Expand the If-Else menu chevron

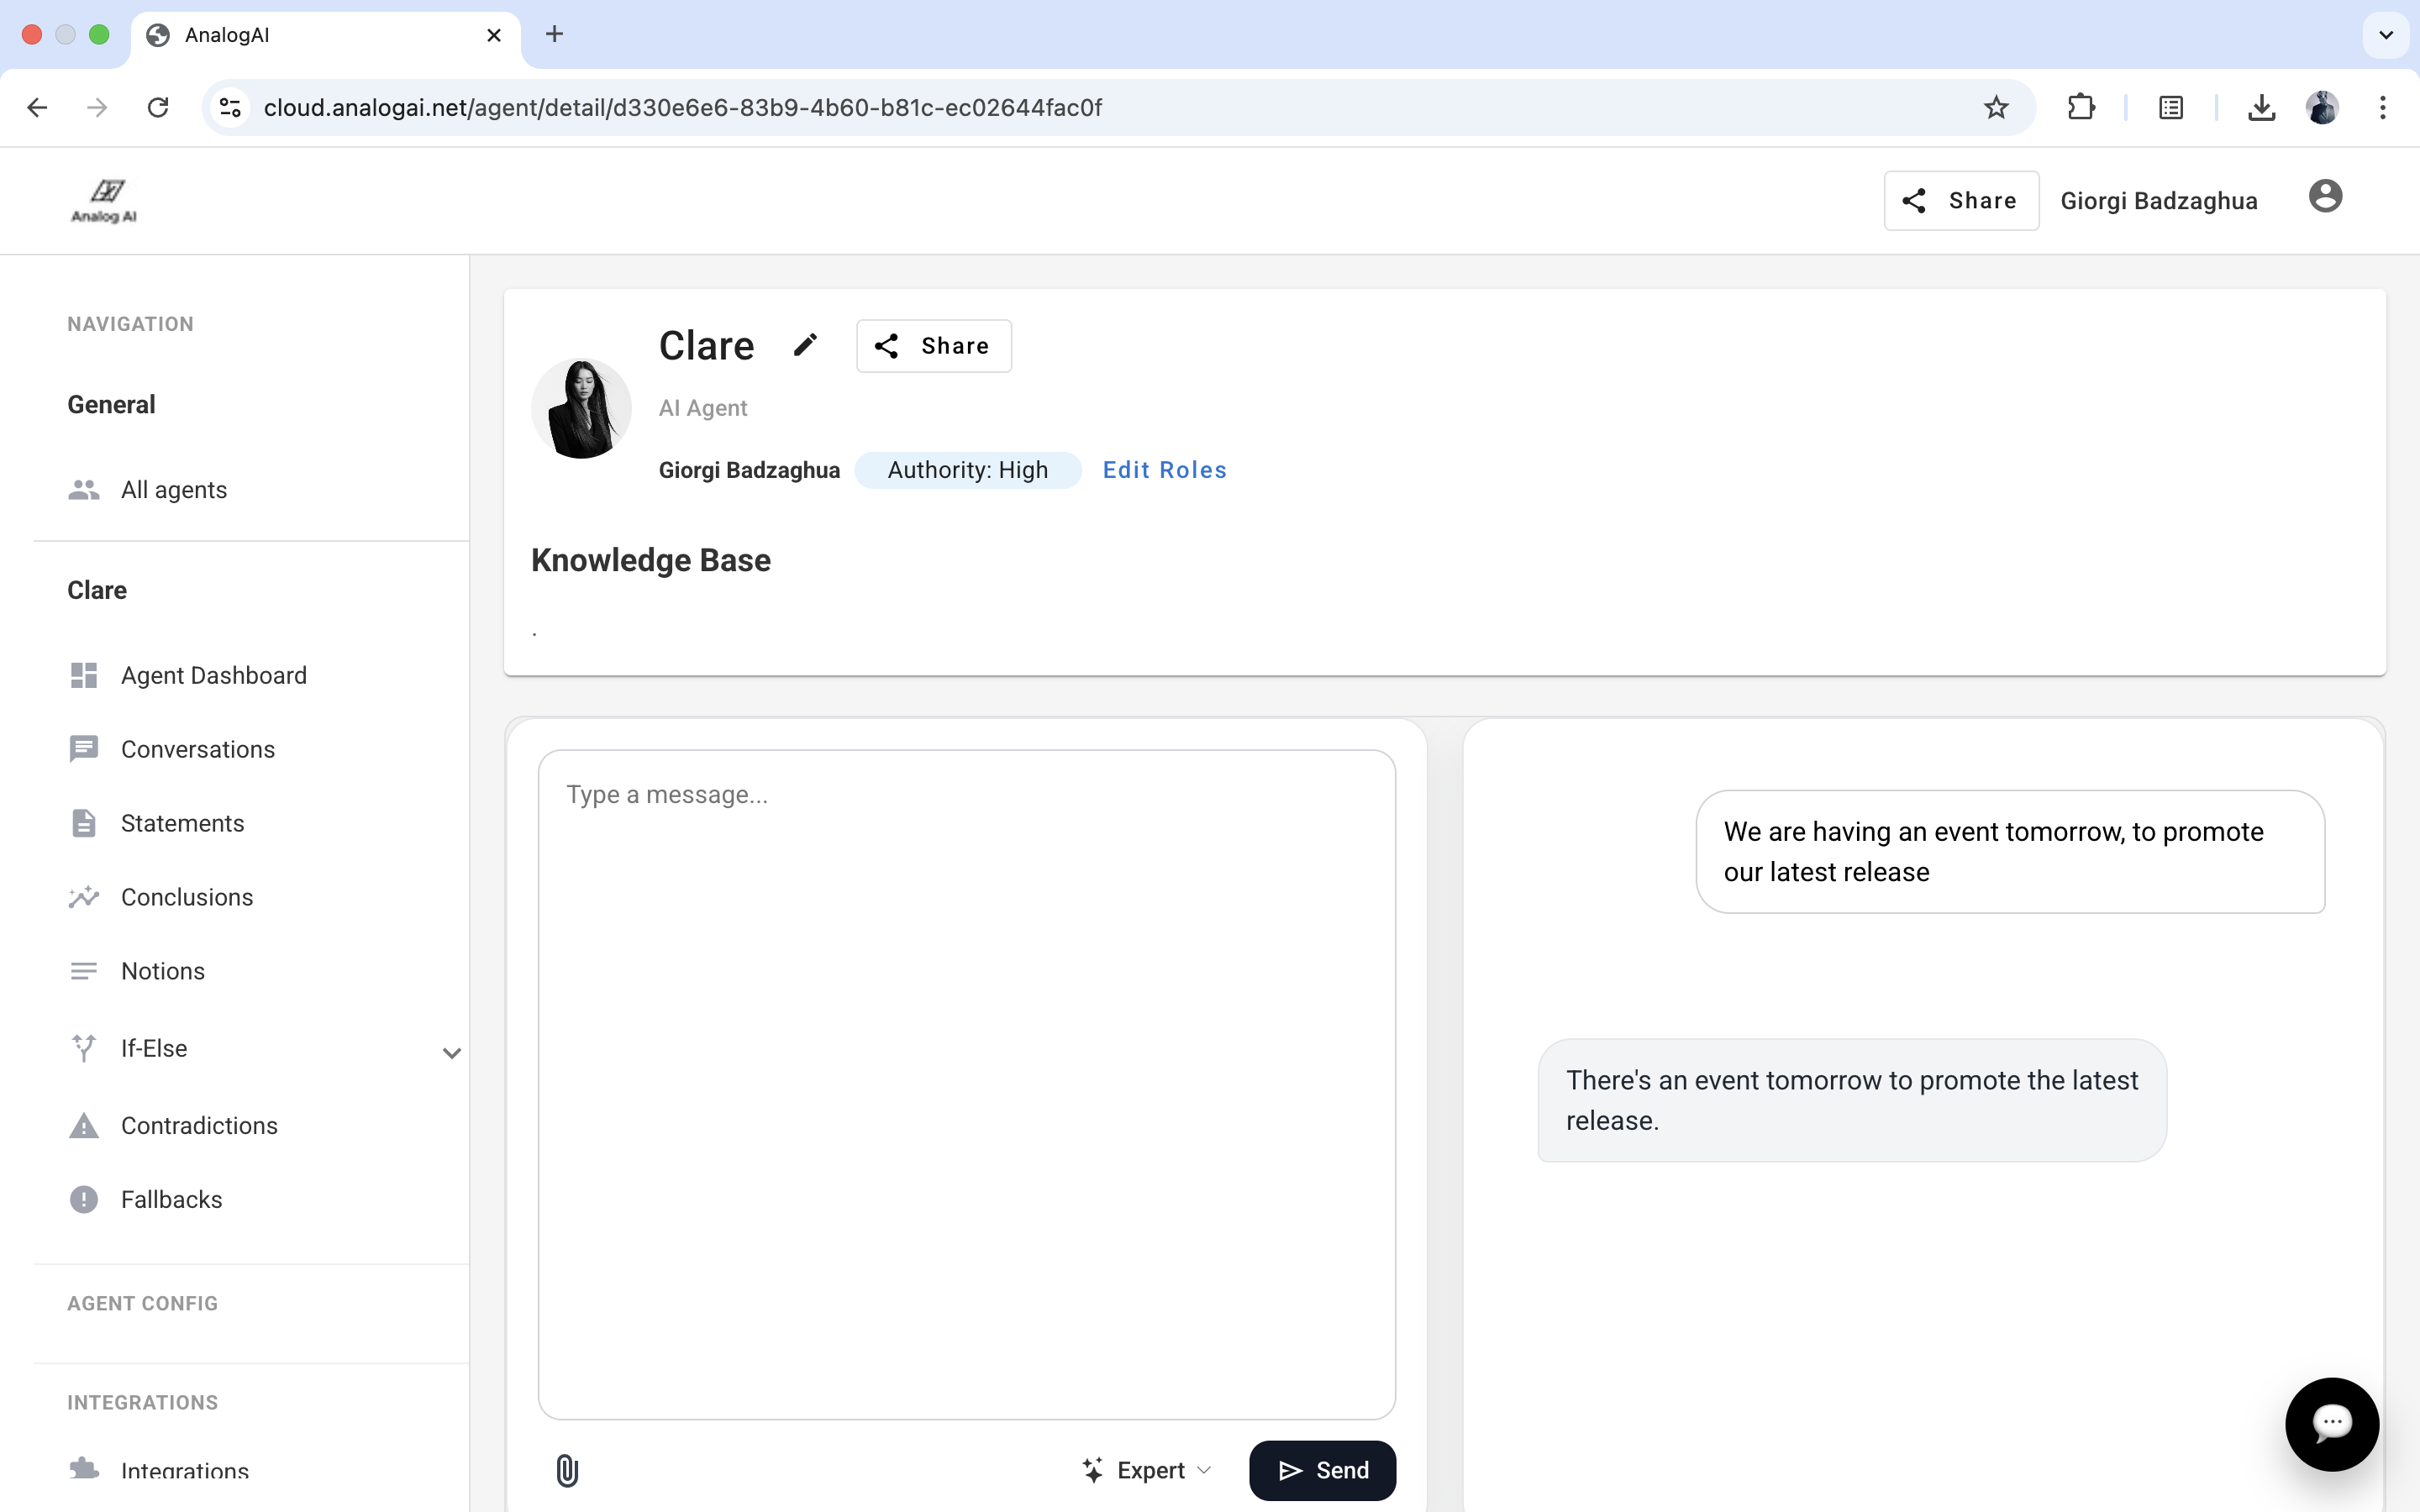pyautogui.click(x=452, y=1052)
